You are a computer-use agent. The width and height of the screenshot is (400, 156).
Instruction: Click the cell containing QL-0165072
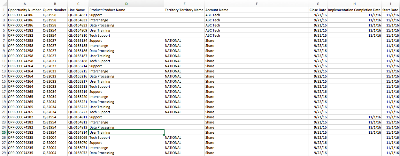click(78, 153)
